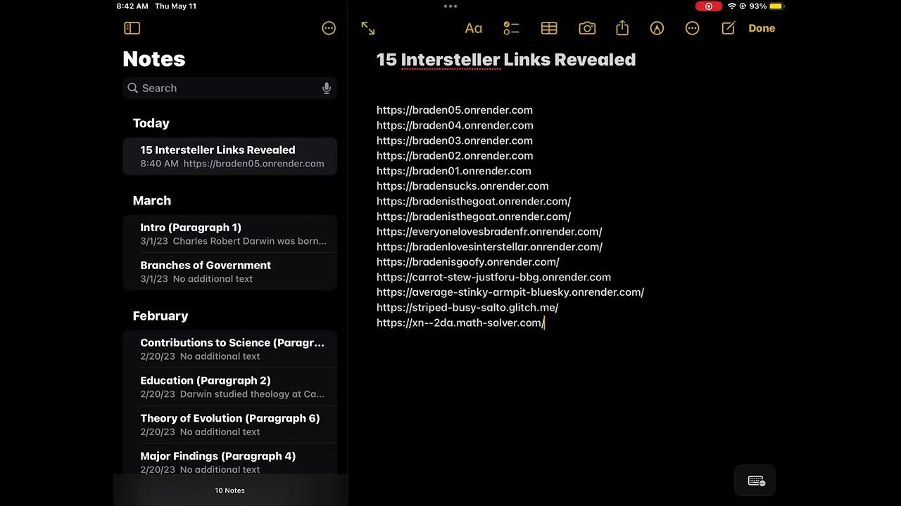
Task: Open the notes list more options menu
Action: coord(329,28)
